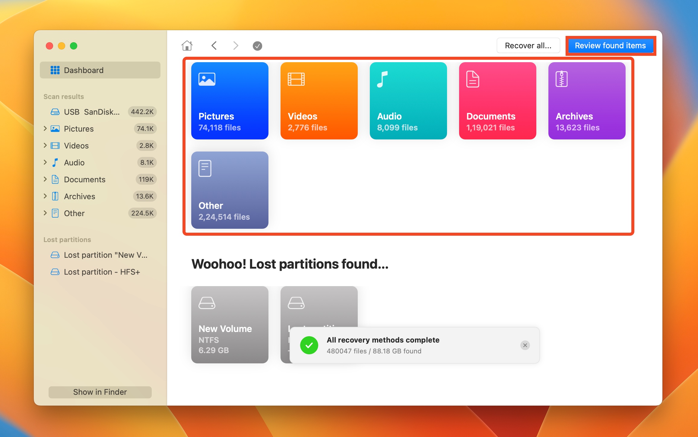Open the Pictures category card
This screenshot has width=698, height=437.
[230, 101]
